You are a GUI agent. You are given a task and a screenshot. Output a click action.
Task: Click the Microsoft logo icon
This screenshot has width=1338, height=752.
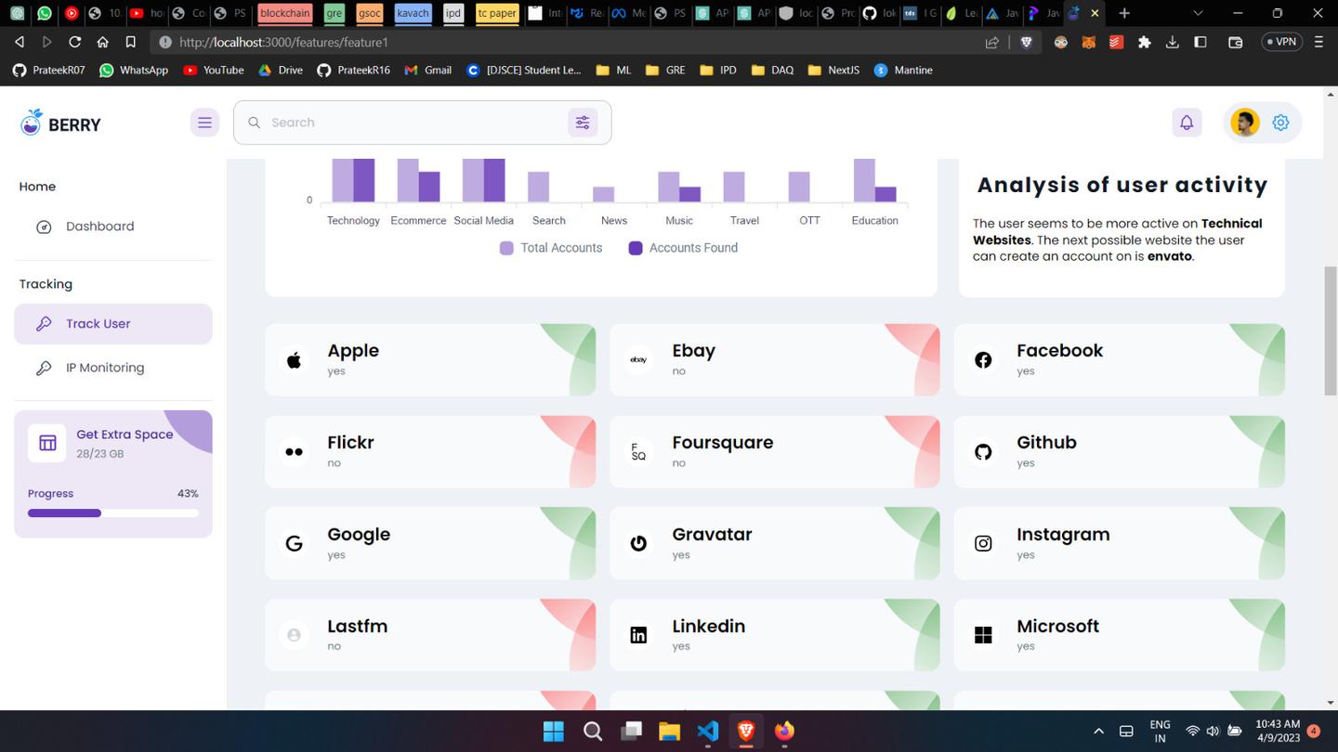pyautogui.click(x=983, y=635)
